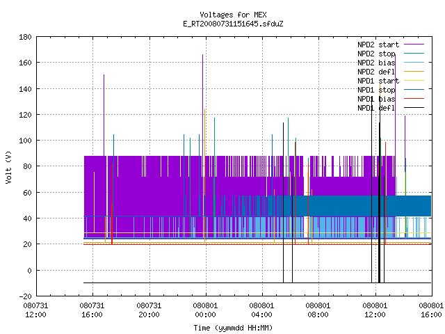Click the 080731 20:00 x-axis tick label
The height and width of the screenshot is (334, 445).
(x=149, y=310)
